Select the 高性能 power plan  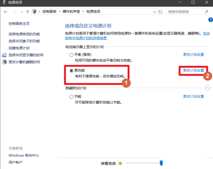tap(72, 70)
